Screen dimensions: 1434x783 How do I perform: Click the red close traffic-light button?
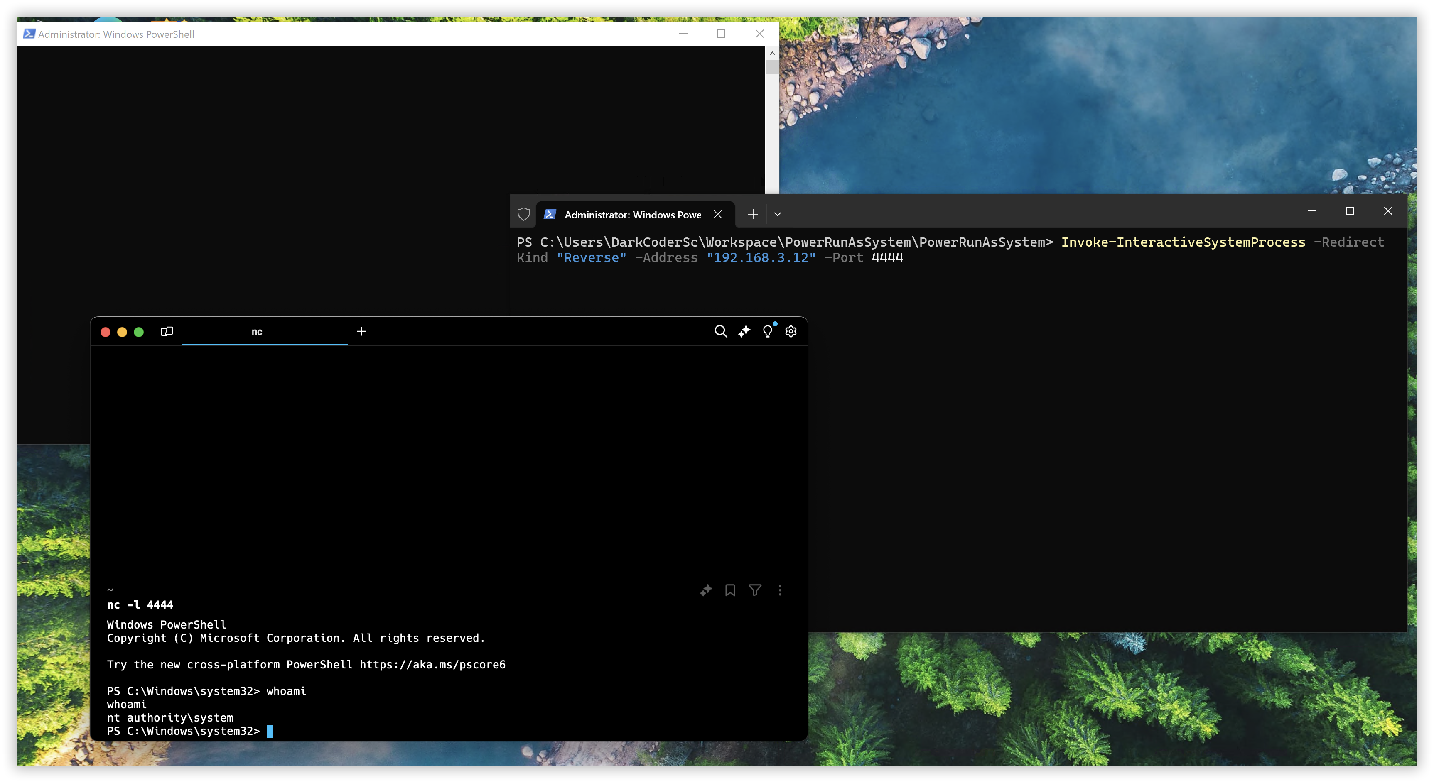pyautogui.click(x=105, y=332)
